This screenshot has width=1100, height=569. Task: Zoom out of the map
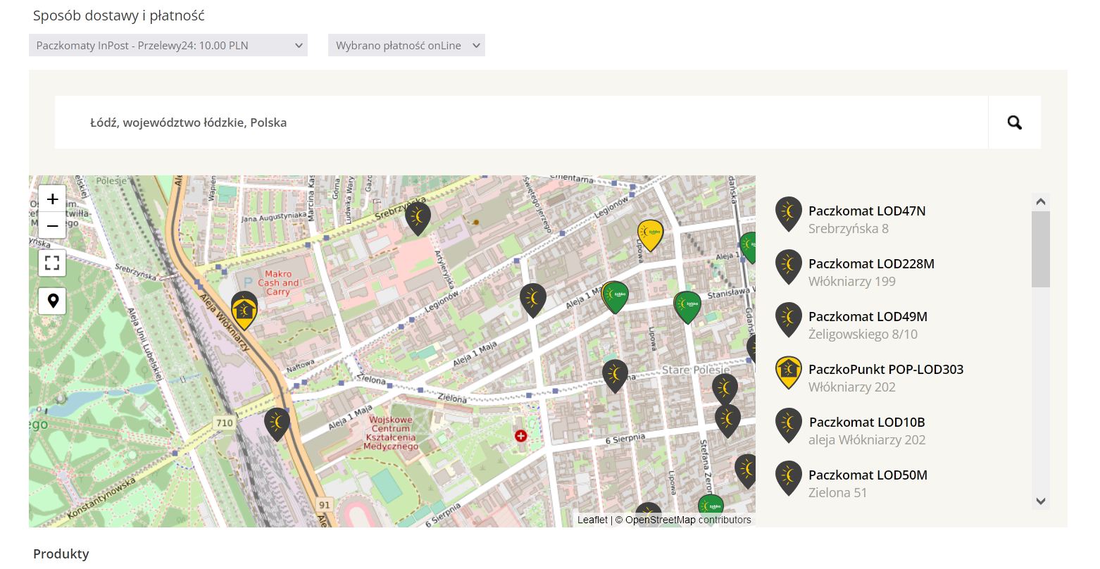pos(52,225)
